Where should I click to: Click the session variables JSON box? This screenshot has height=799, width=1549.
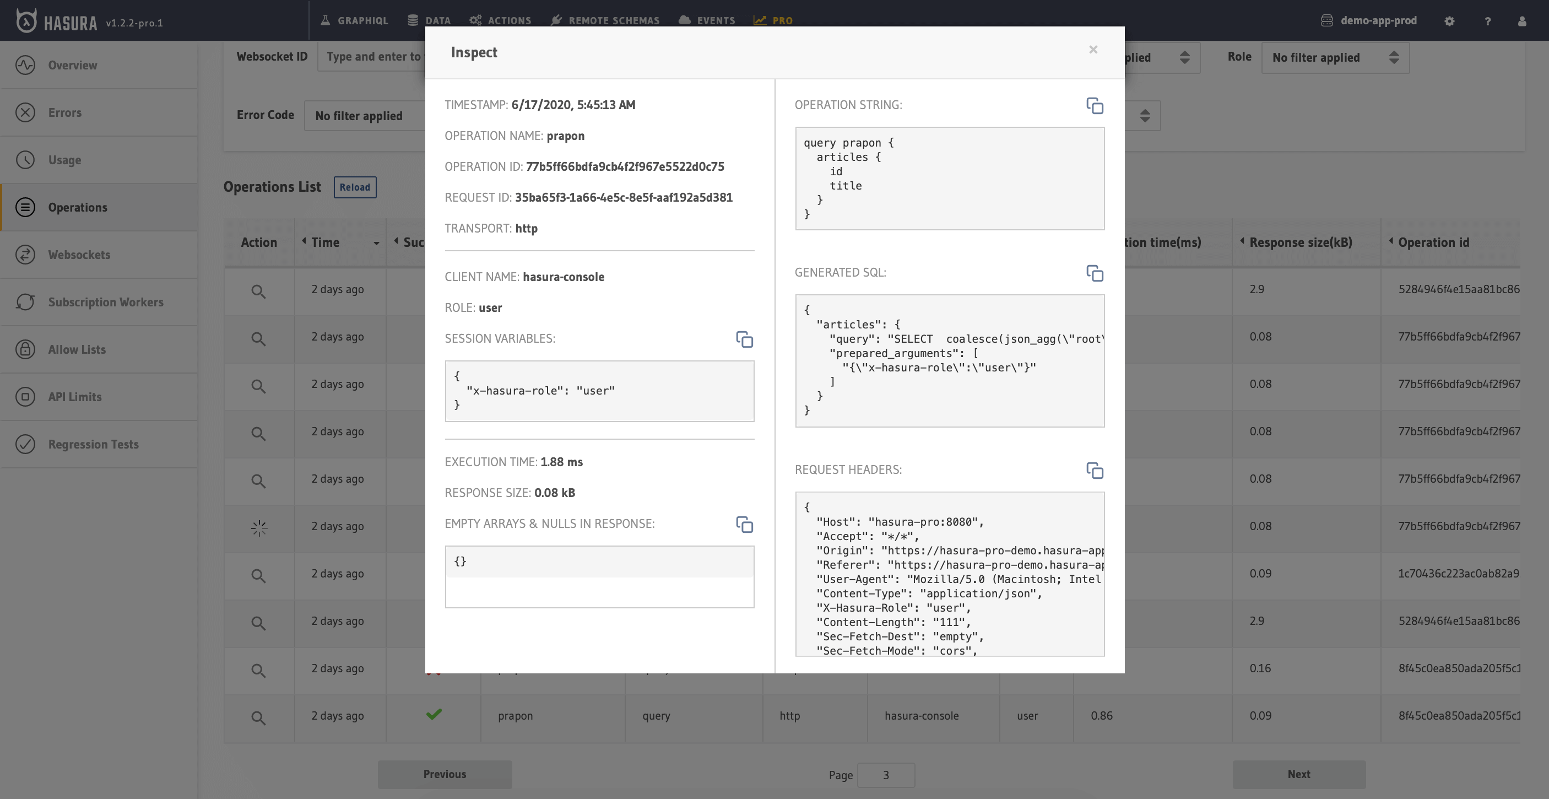pos(599,391)
